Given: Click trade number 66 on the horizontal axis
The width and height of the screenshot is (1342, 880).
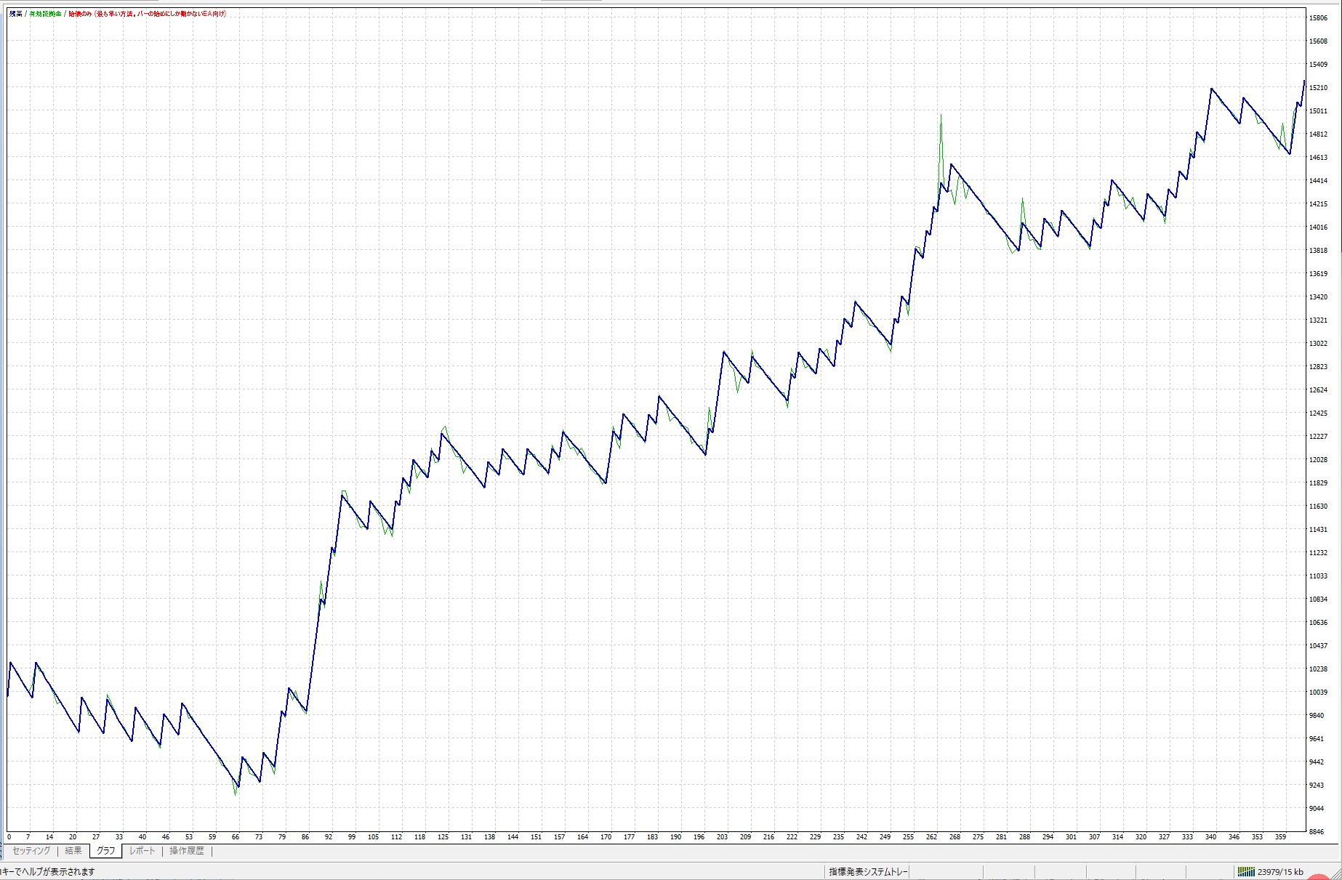Looking at the screenshot, I should pyautogui.click(x=236, y=837).
